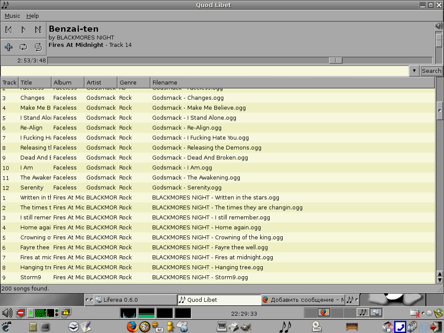Image resolution: width=444 pixels, height=333 pixels.
Task: Click the scrollbar up arrow of song list
Action: pyautogui.click(x=440, y=274)
